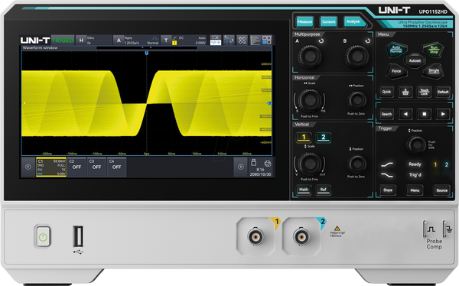This screenshot has height=286, width=459.
Task: Click the date and time readout
Action: tap(260, 172)
